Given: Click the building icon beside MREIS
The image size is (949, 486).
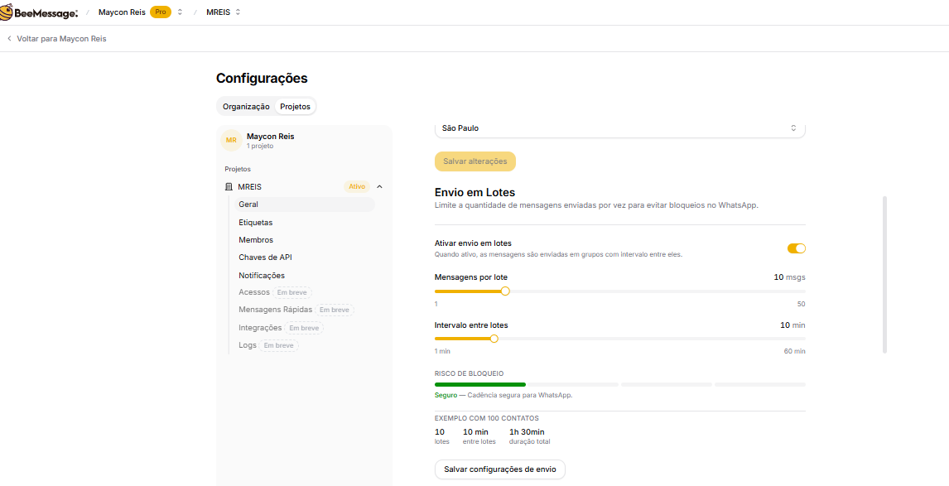Looking at the screenshot, I should pos(229,187).
